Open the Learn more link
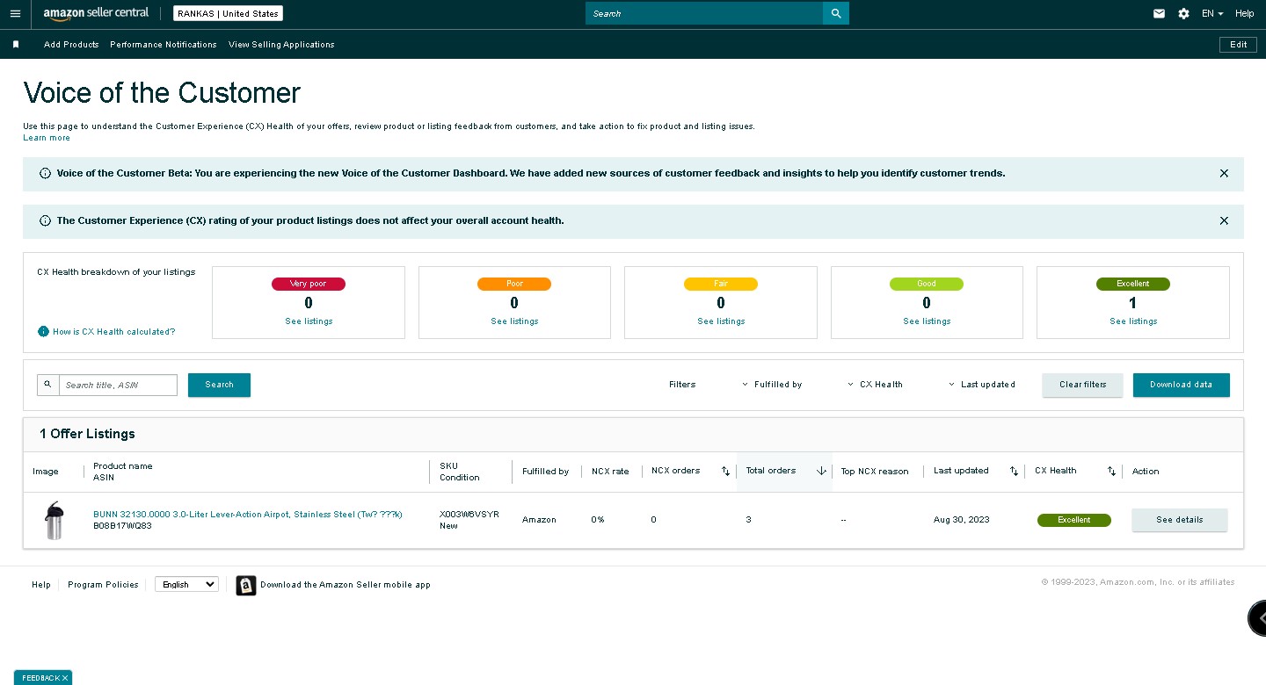The image size is (1266, 685). (47, 138)
